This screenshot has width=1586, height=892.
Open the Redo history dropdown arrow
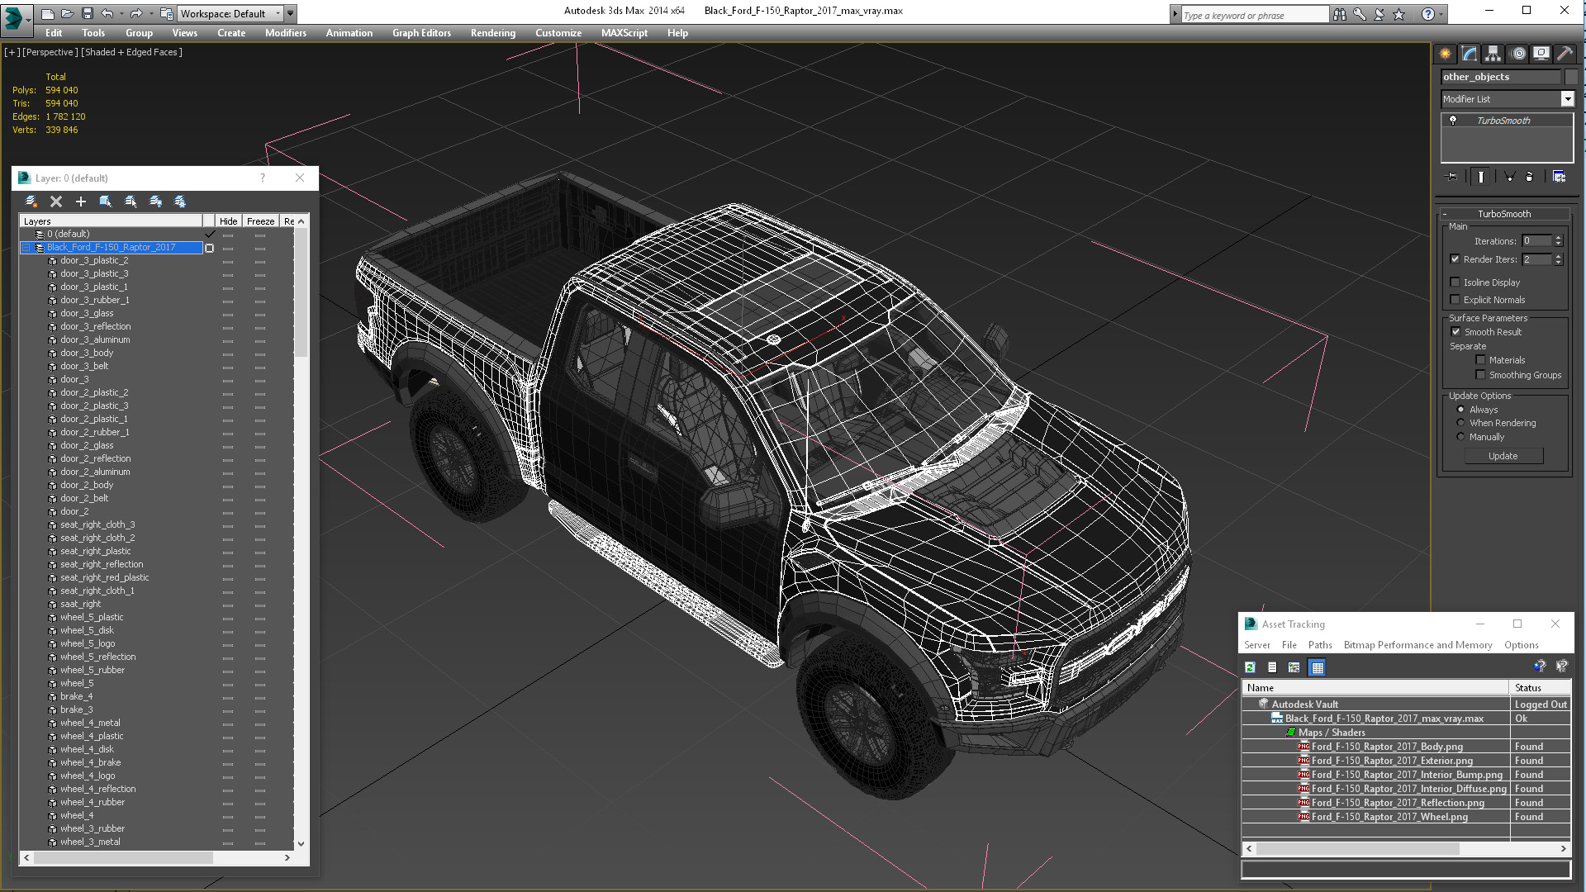pyautogui.click(x=151, y=13)
